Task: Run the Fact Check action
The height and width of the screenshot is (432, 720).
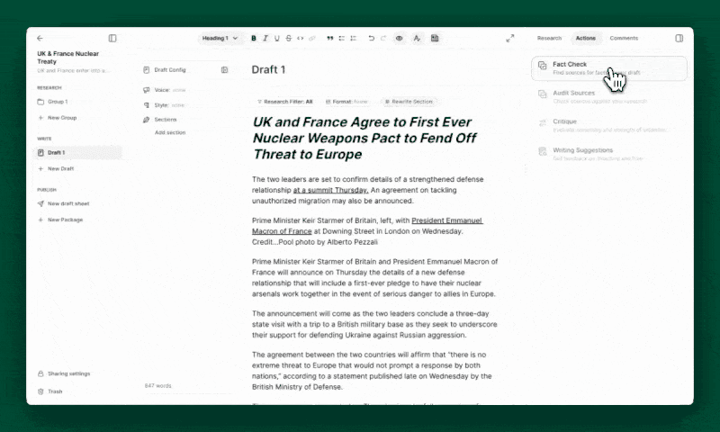Action: (609, 67)
